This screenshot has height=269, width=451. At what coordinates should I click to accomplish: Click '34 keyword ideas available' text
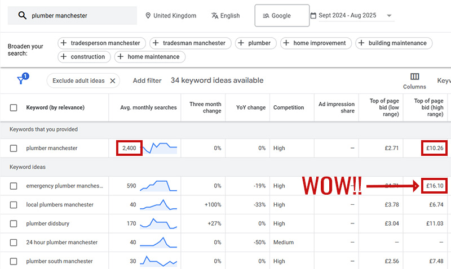217,80
